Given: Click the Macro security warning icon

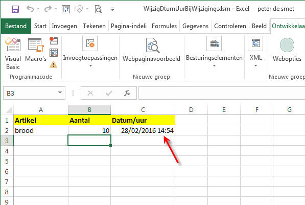Looking at the screenshot, I should (x=54, y=64).
